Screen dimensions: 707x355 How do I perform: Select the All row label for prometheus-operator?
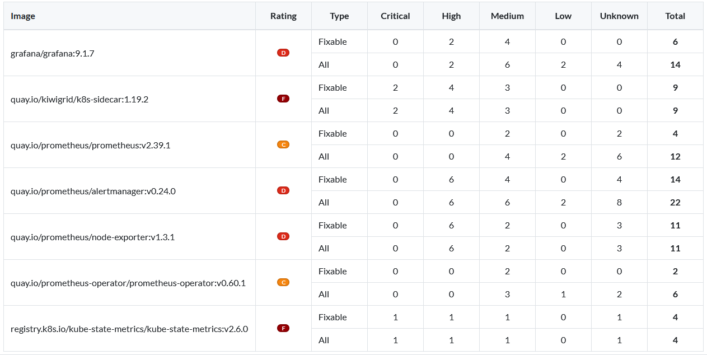coord(324,294)
